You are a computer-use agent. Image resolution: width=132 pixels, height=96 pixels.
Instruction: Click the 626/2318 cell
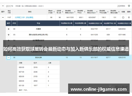click(x=122, y=58)
